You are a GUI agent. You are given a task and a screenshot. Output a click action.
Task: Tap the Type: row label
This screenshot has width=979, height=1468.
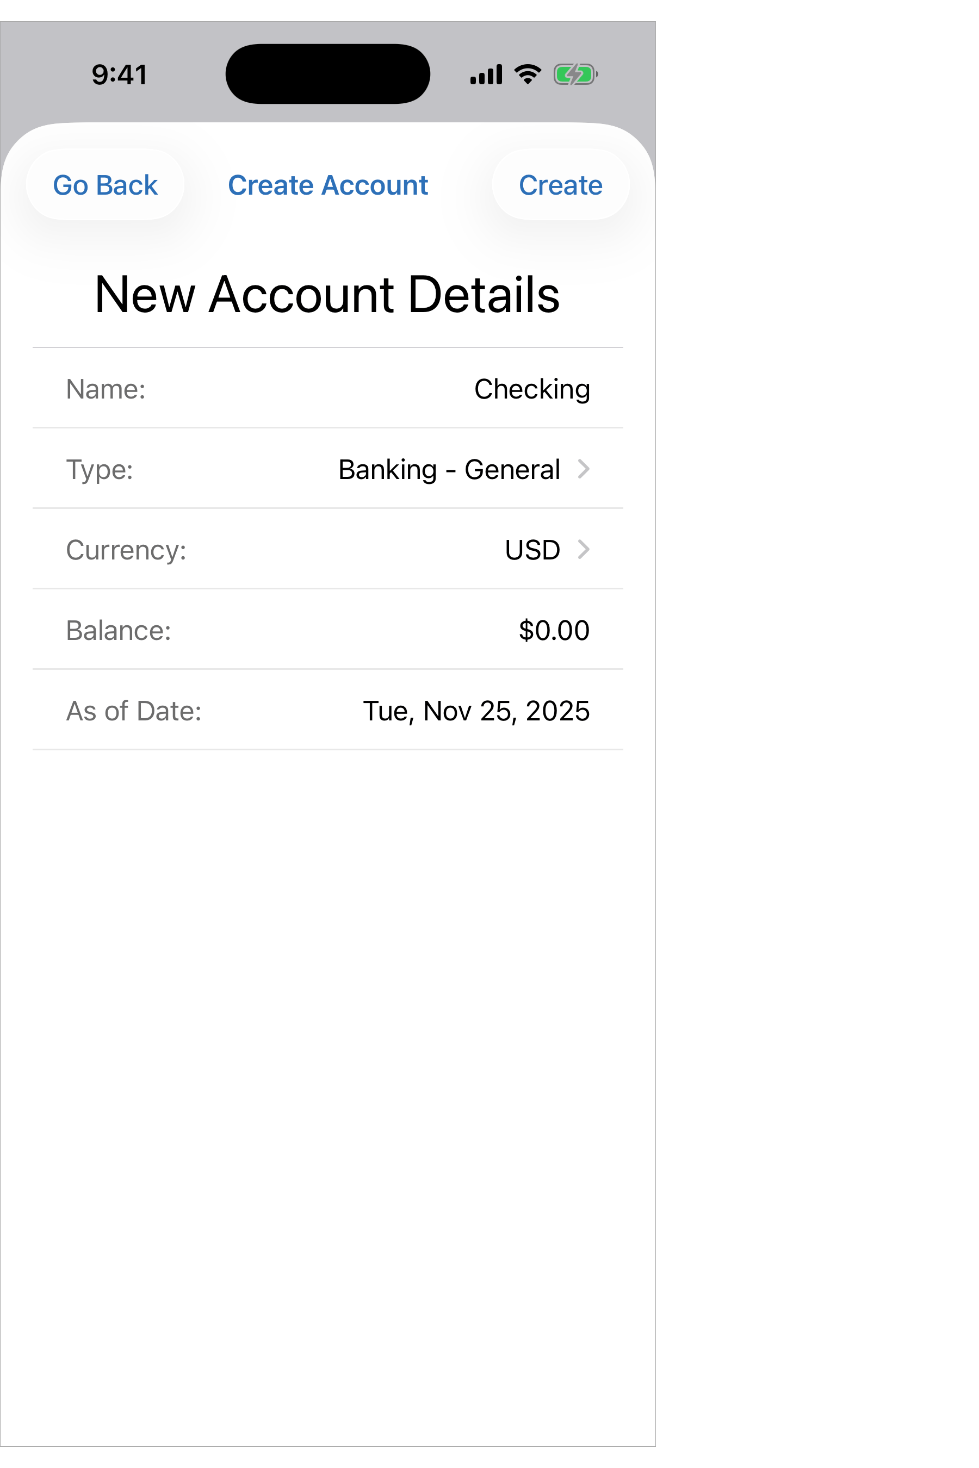coord(100,470)
